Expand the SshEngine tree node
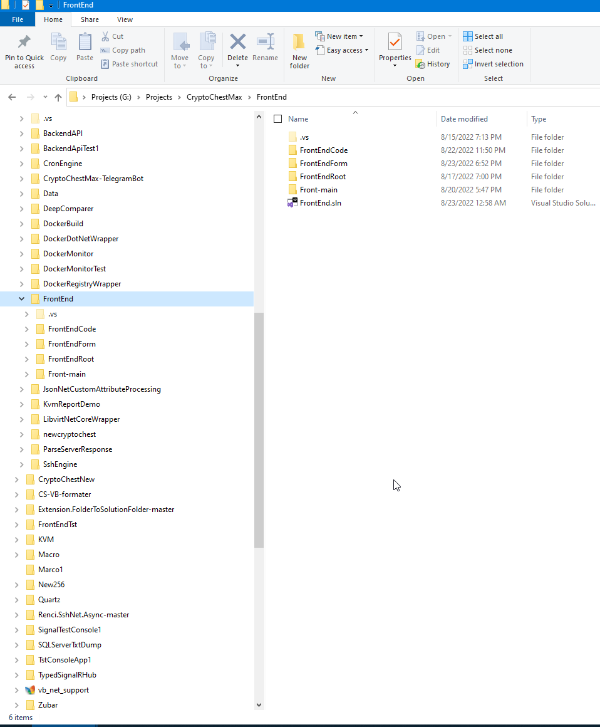600x727 pixels. [21, 464]
